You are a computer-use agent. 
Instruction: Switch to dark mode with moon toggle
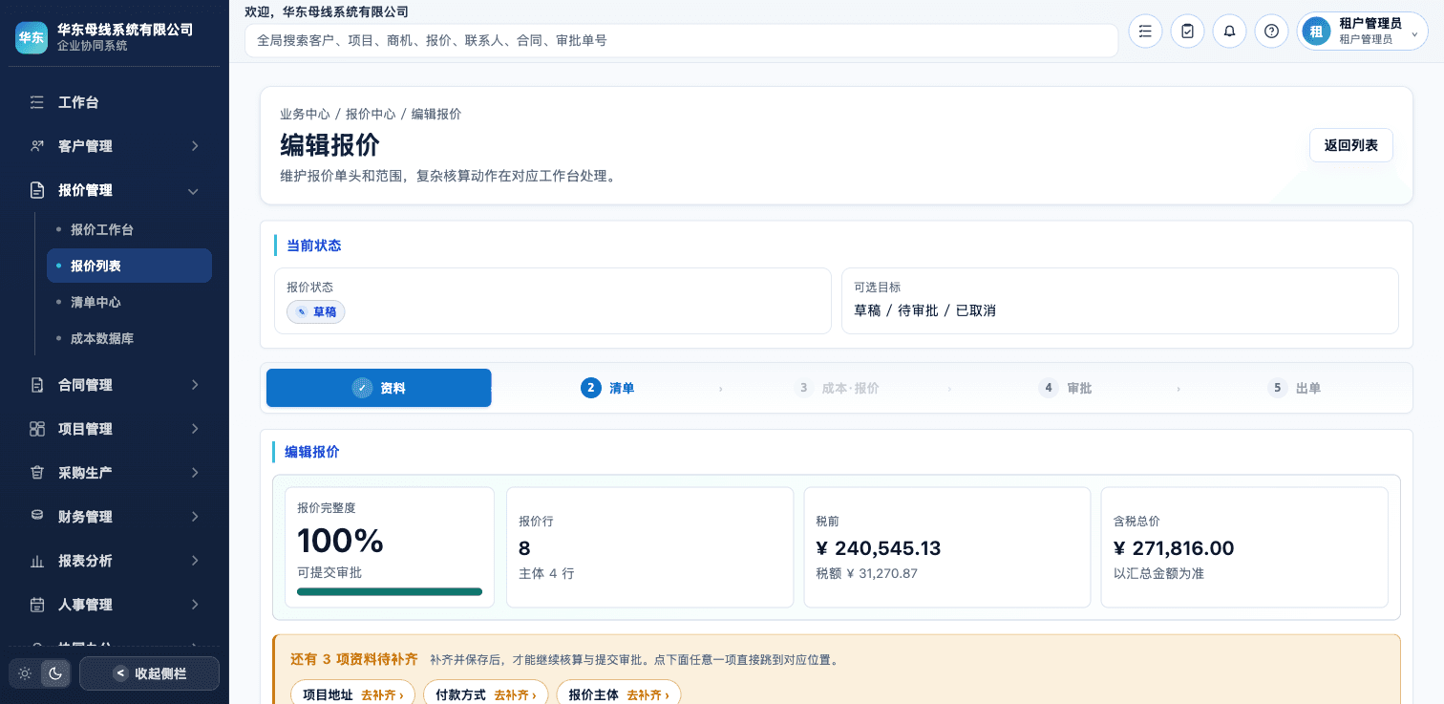55,673
